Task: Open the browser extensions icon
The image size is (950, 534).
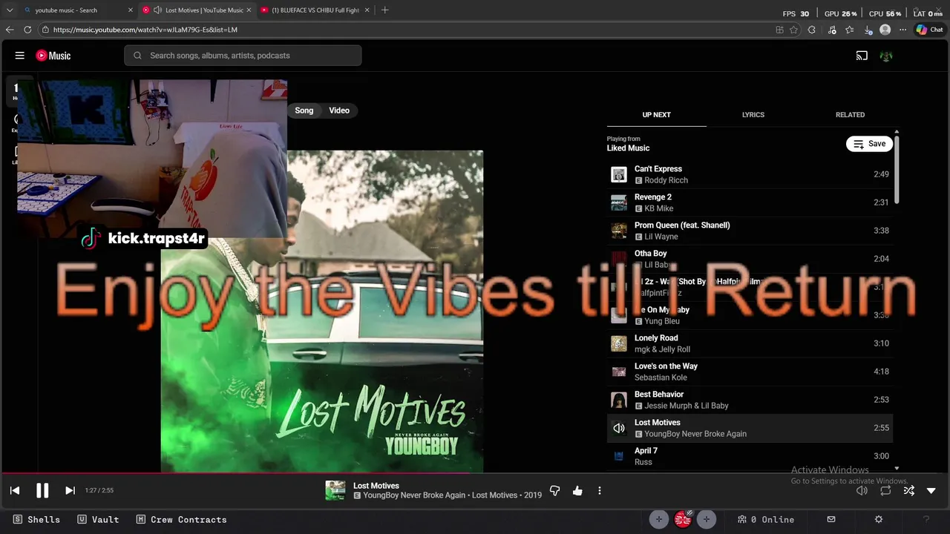Action: pos(811,30)
